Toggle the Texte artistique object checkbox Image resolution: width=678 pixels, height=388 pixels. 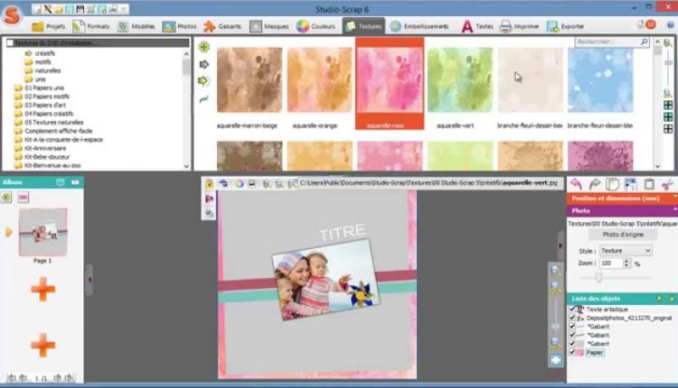571,309
